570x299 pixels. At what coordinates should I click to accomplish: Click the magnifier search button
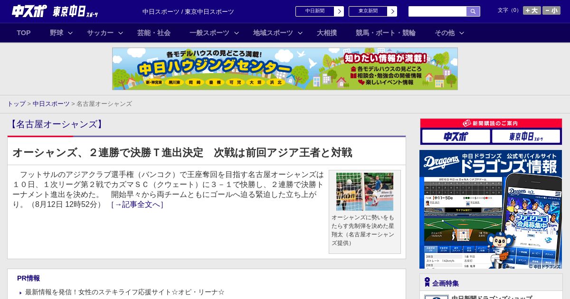tap(473, 11)
